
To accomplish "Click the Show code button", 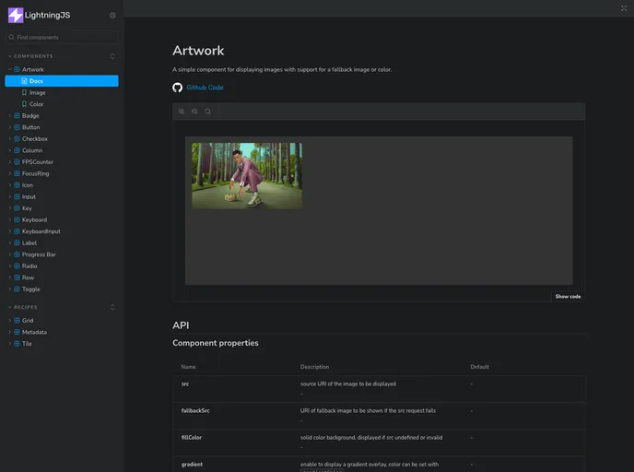I will (568, 297).
